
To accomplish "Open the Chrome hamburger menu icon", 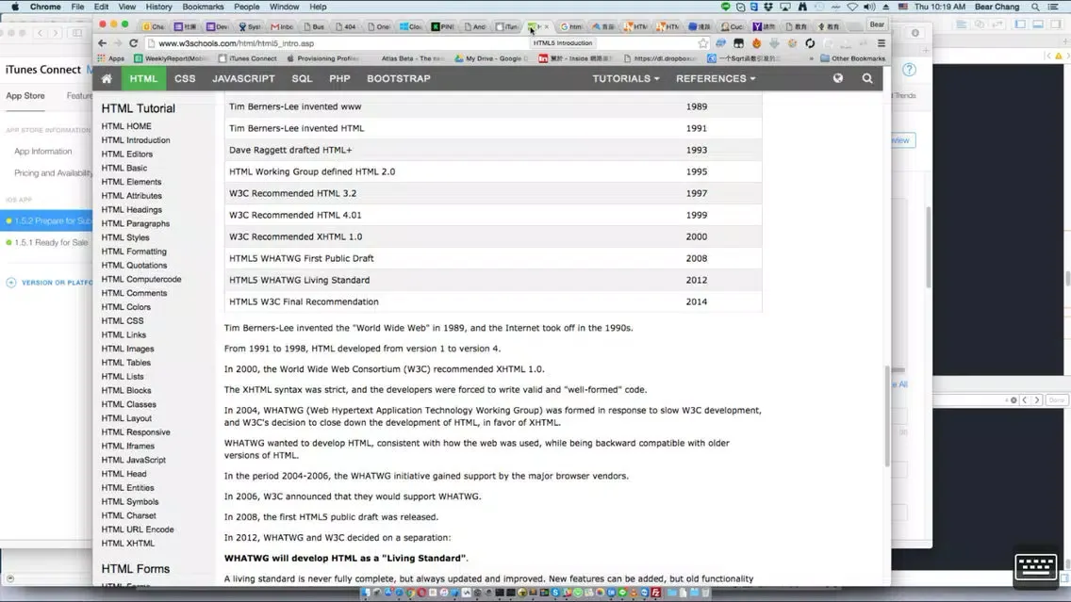I will coord(882,43).
